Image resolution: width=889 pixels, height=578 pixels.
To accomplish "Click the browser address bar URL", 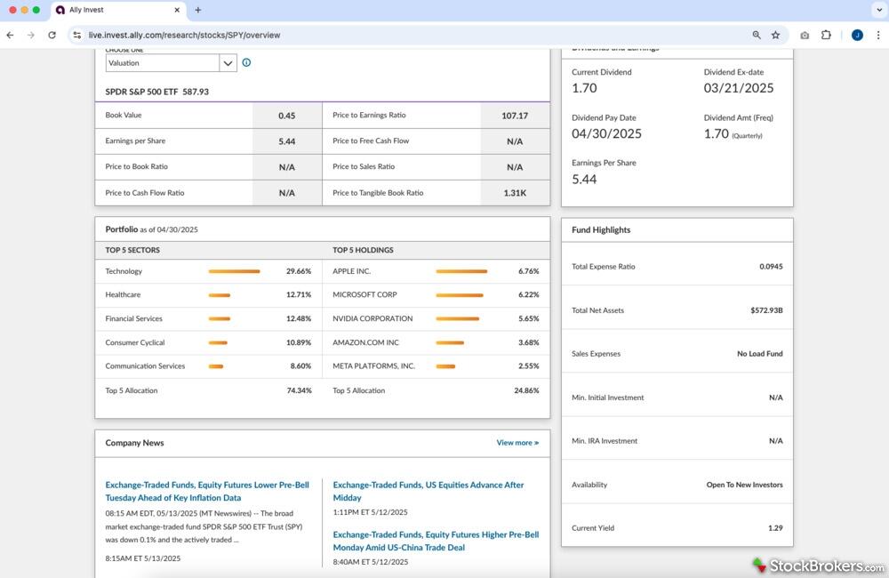I will (x=184, y=36).
